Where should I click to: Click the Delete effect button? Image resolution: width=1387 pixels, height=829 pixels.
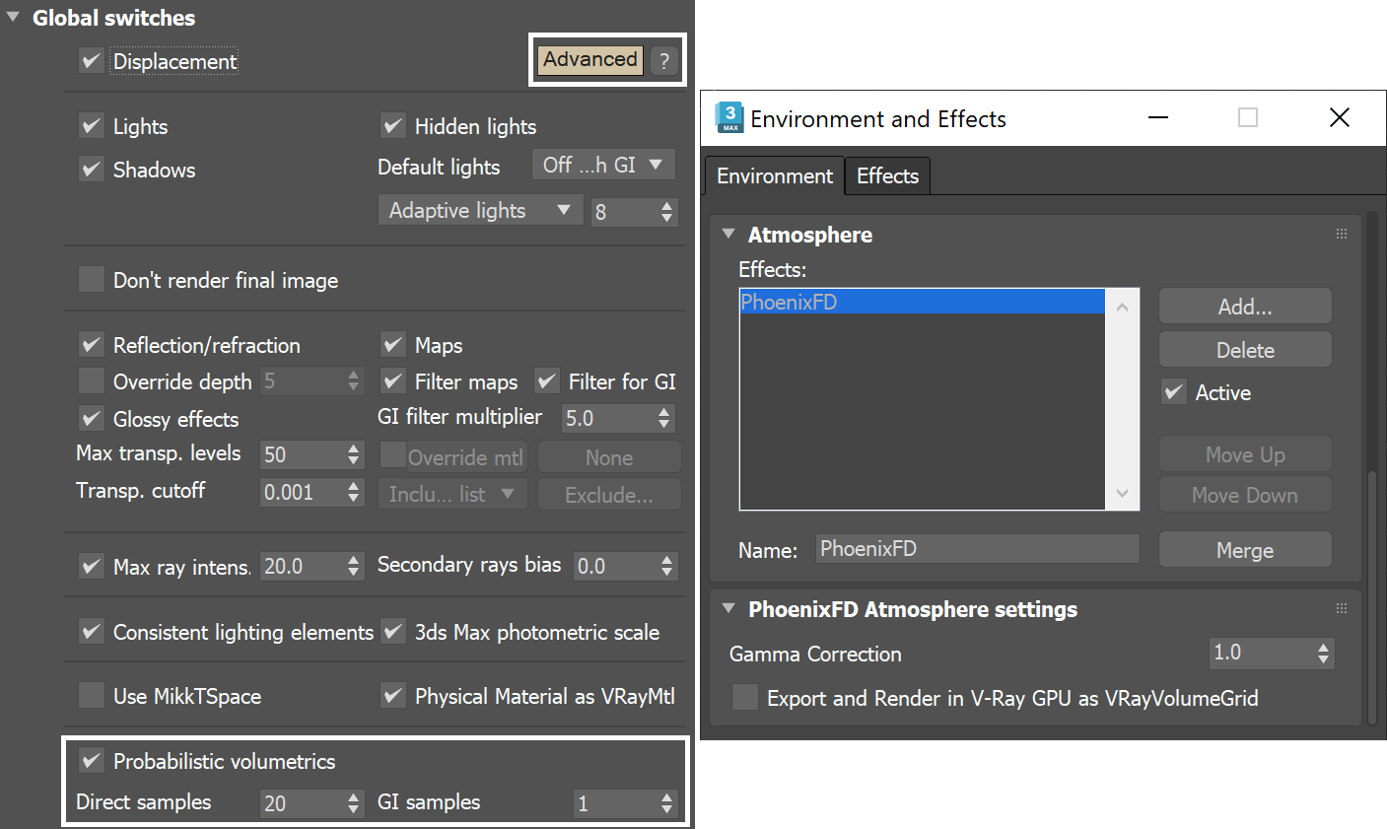click(x=1245, y=350)
